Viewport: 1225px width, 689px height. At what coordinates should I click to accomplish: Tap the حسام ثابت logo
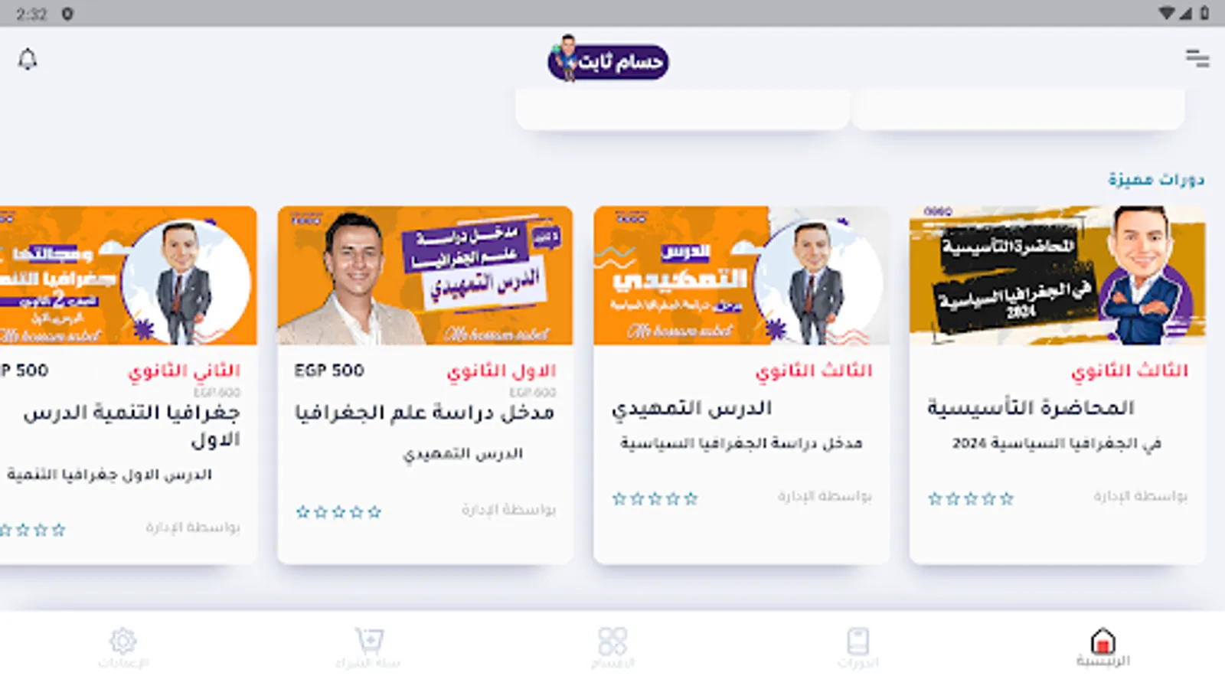pyautogui.click(x=608, y=60)
